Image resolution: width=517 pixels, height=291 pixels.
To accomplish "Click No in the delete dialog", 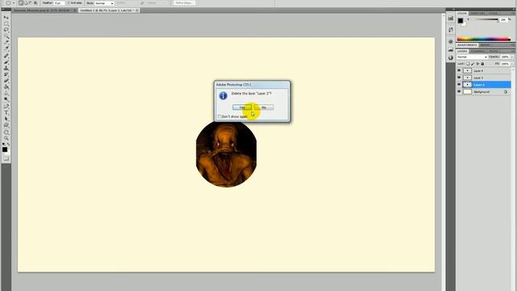I will click(x=264, y=108).
